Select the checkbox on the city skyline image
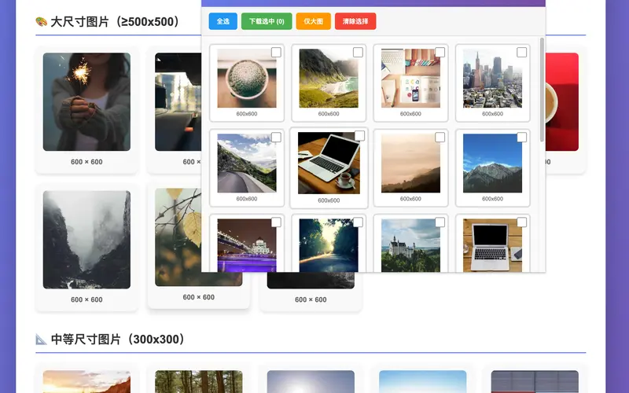The height and width of the screenshot is (393, 629). 521,53
